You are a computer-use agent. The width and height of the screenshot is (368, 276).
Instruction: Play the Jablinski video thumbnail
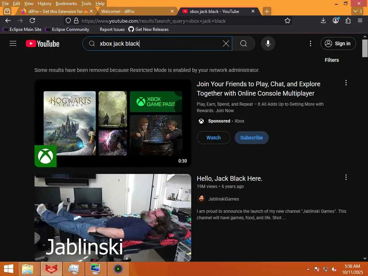[x=112, y=217]
